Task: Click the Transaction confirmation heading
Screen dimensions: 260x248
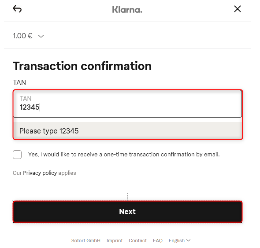Action: [82, 66]
